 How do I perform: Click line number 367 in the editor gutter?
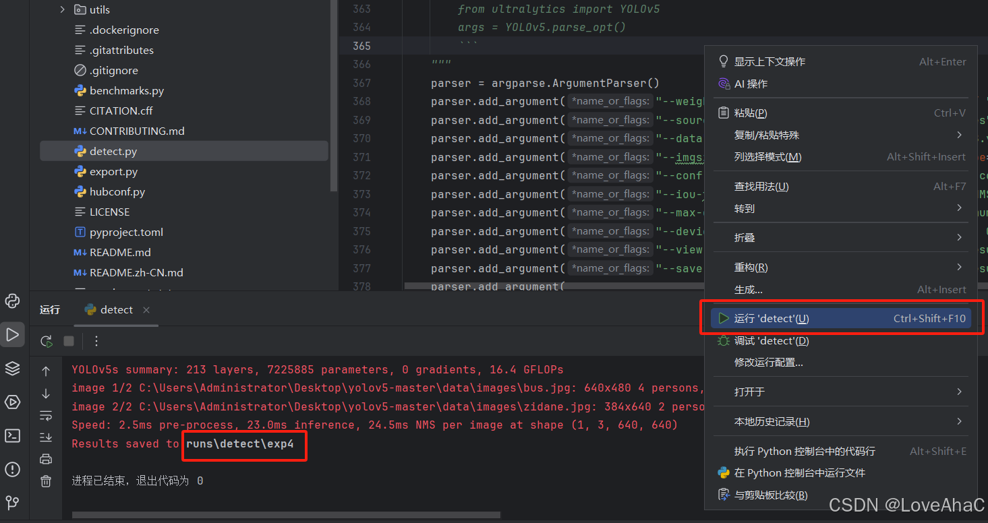coord(361,83)
